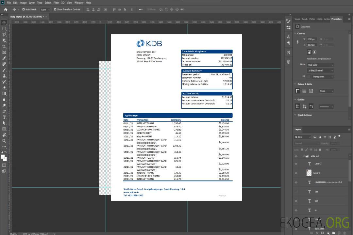The height and width of the screenshot is (235, 353).
Task: Open the Fill Transparent dropdown
Action: 322,77
